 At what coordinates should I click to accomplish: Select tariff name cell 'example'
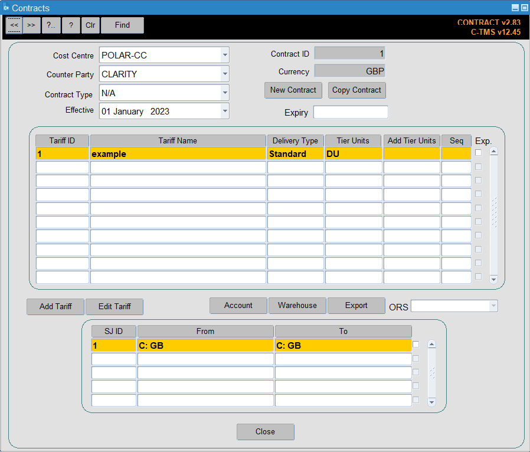[x=178, y=153]
